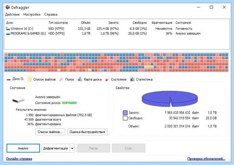The height and width of the screenshot is (165, 234).
Task: Click the Карта диска blocks icon
Action: 80,79
